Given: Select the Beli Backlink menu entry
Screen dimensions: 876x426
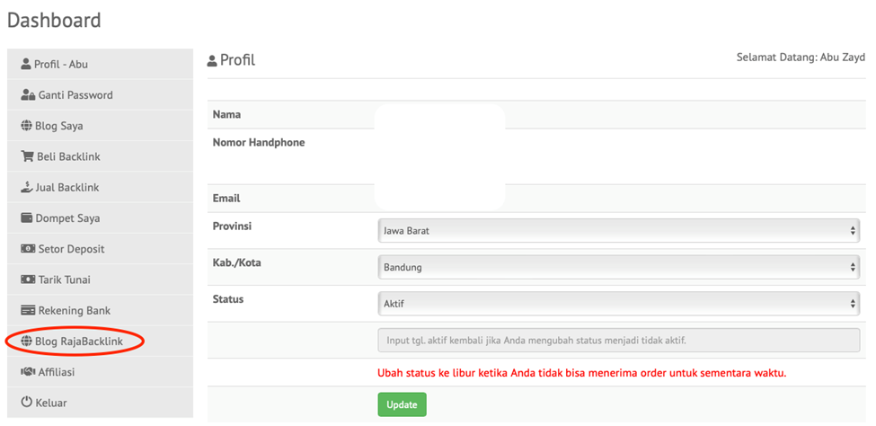Looking at the screenshot, I should point(68,156).
